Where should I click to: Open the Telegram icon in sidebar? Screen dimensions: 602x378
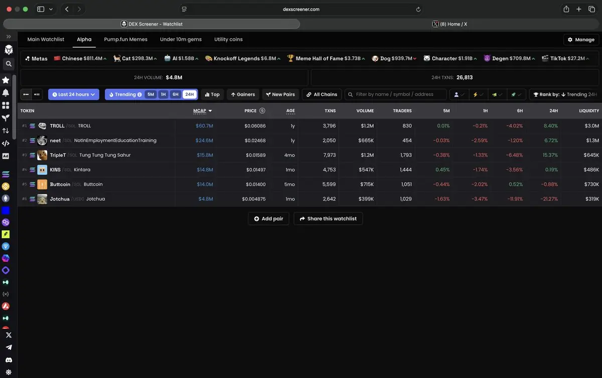[9, 347]
